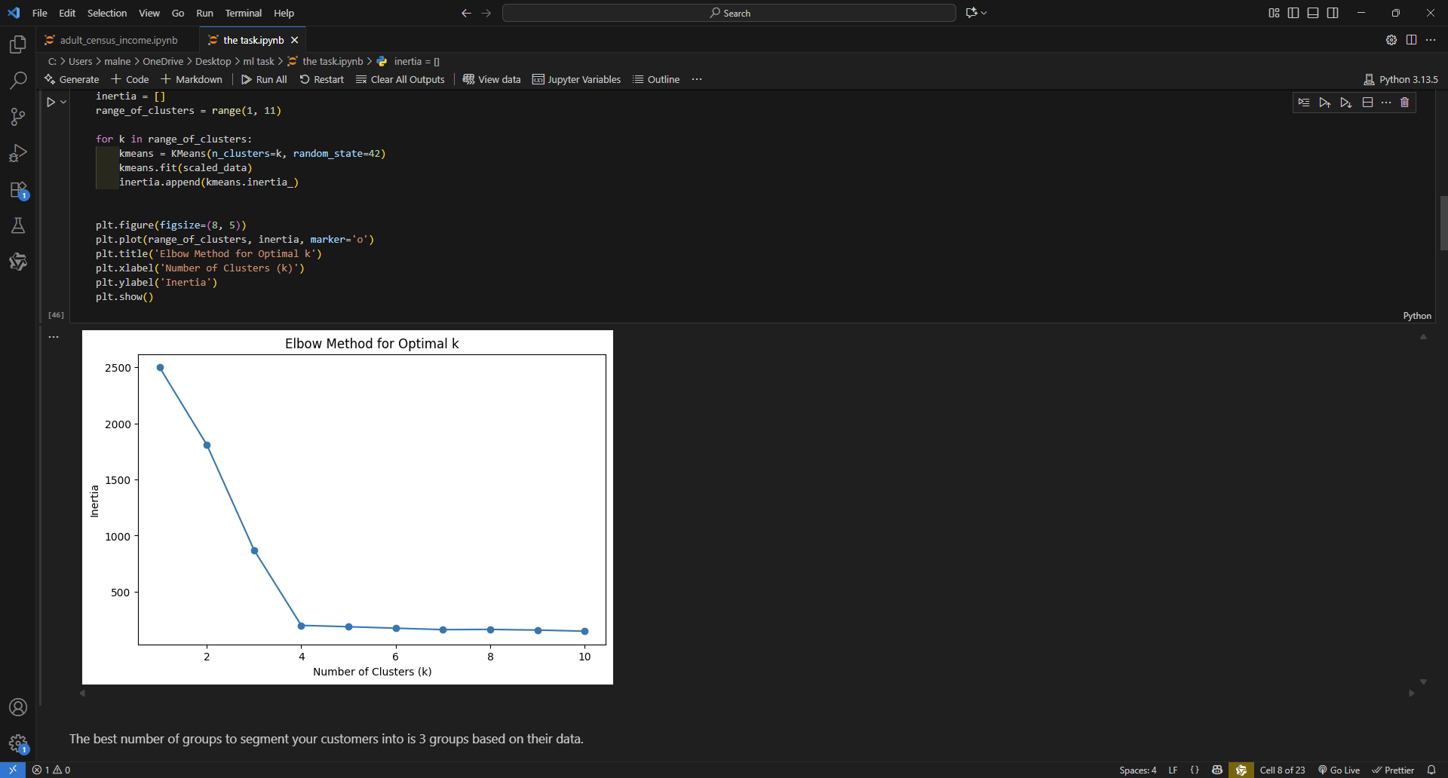This screenshot has width=1448, height=778.
Task: Switch to the adult_census_income.ipynb tab
Action: tap(118, 40)
